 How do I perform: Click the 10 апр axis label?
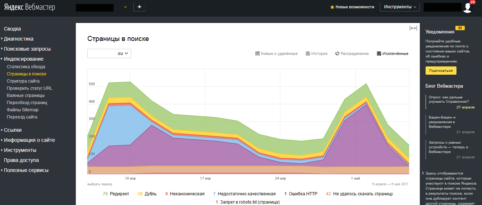[130, 178]
